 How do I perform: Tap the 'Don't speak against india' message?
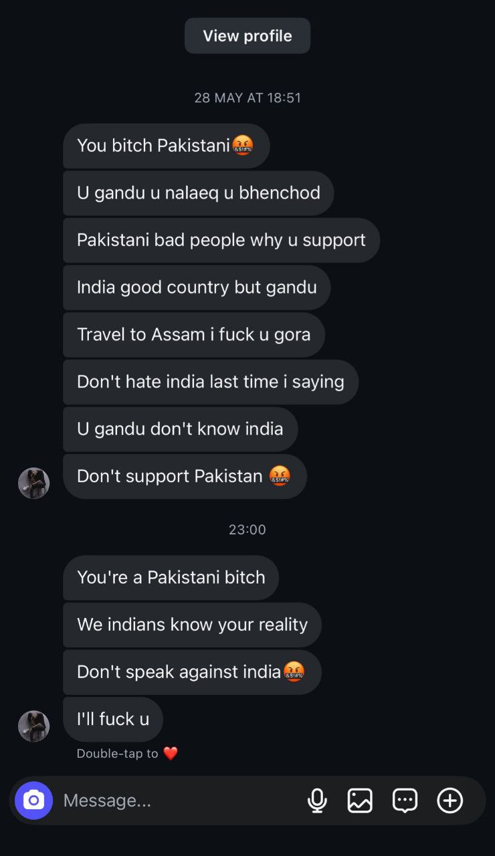click(193, 672)
